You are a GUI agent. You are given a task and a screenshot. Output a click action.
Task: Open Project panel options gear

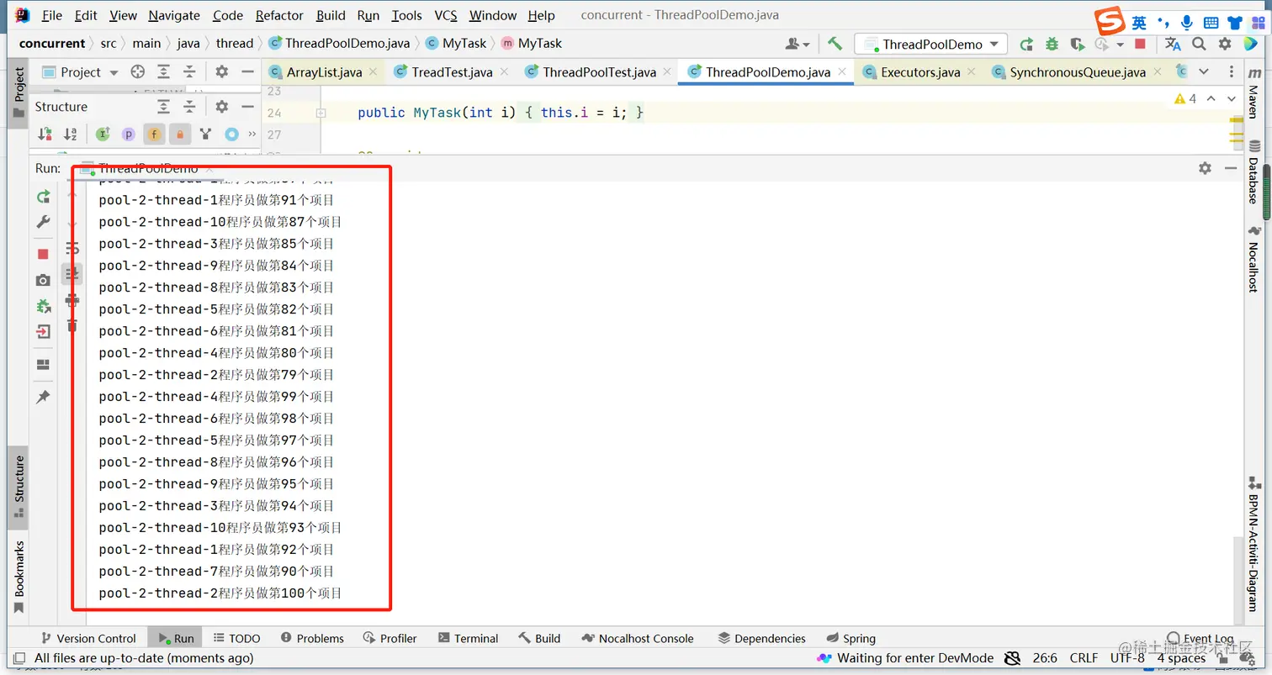(x=221, y=72)
